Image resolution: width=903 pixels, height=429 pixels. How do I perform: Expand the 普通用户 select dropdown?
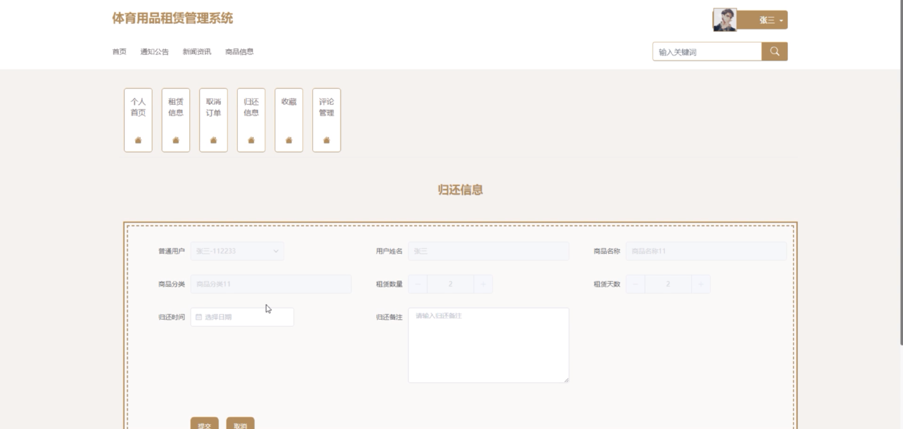click(237, 251)
